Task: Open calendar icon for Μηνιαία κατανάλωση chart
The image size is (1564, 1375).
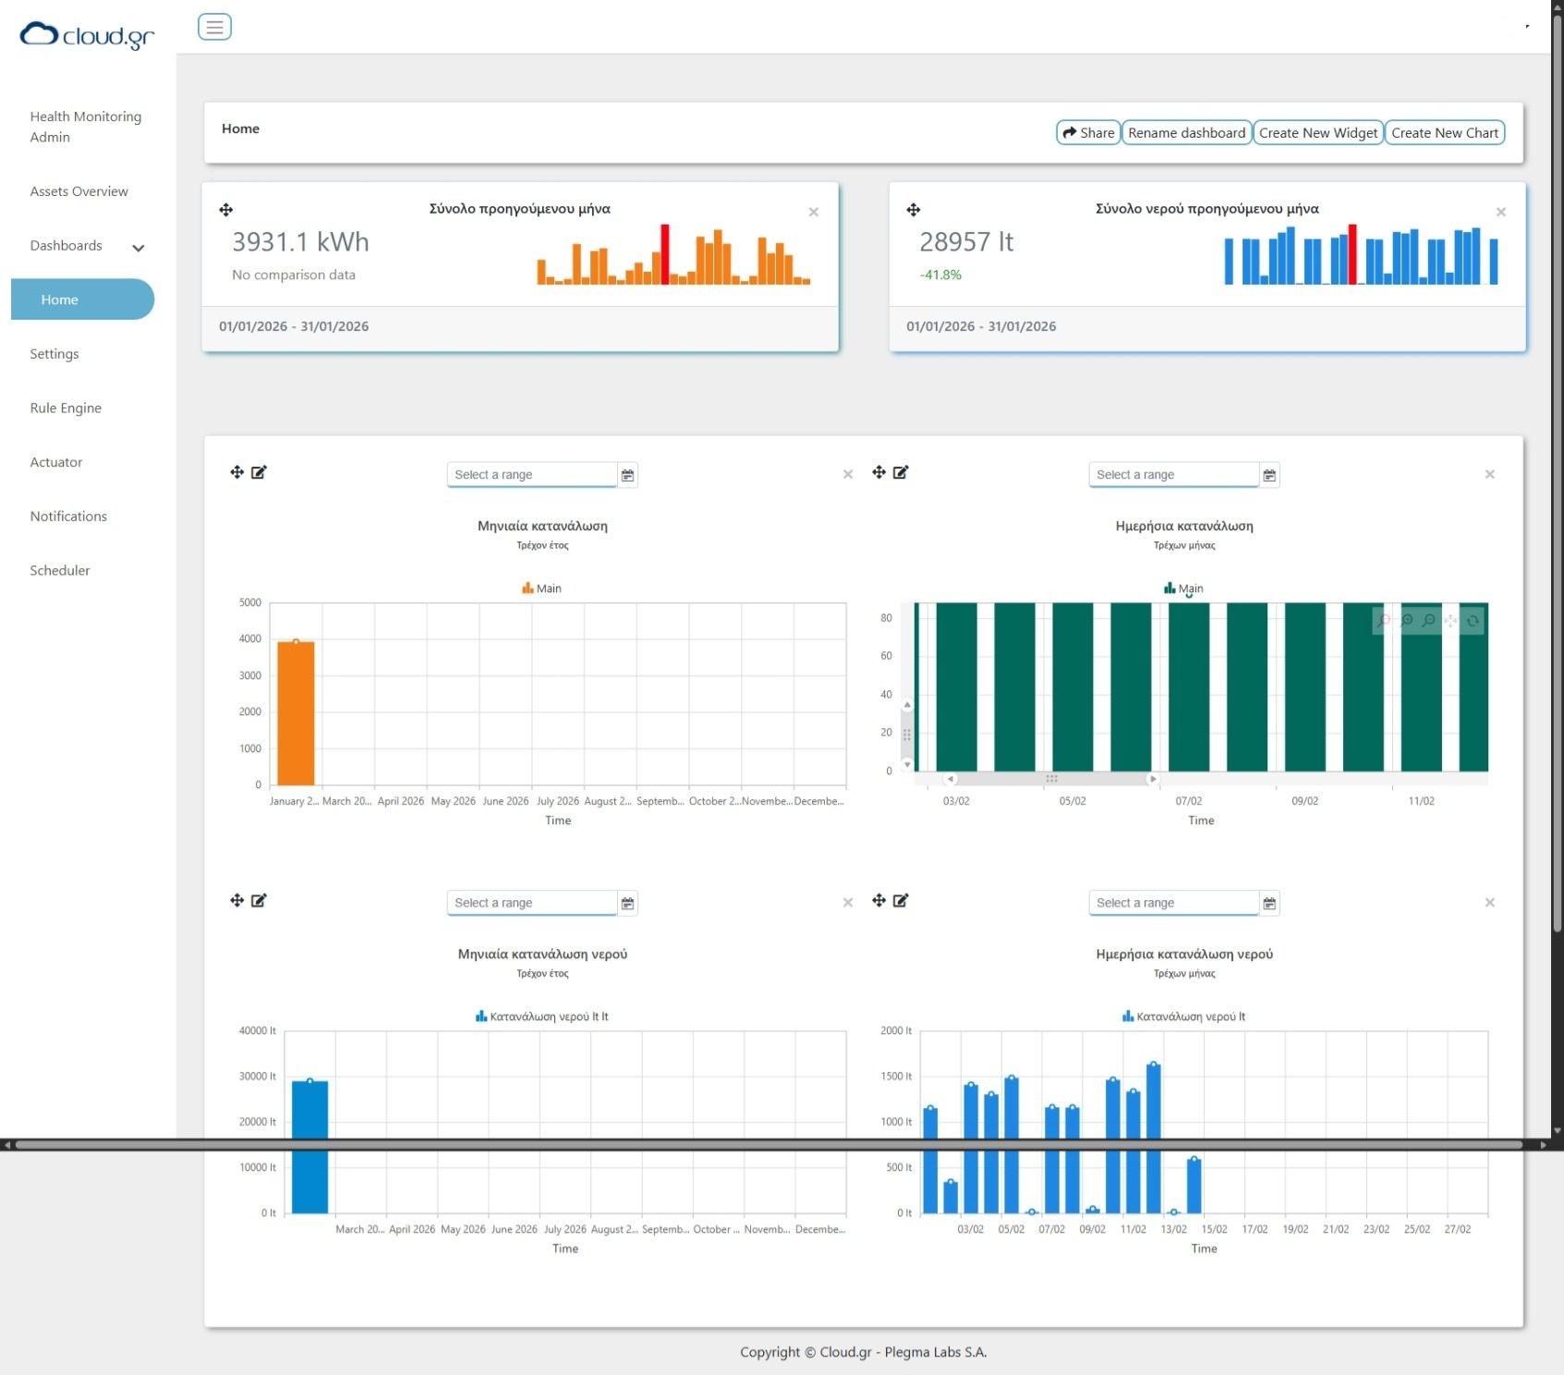Action: (x=627, y=475)
